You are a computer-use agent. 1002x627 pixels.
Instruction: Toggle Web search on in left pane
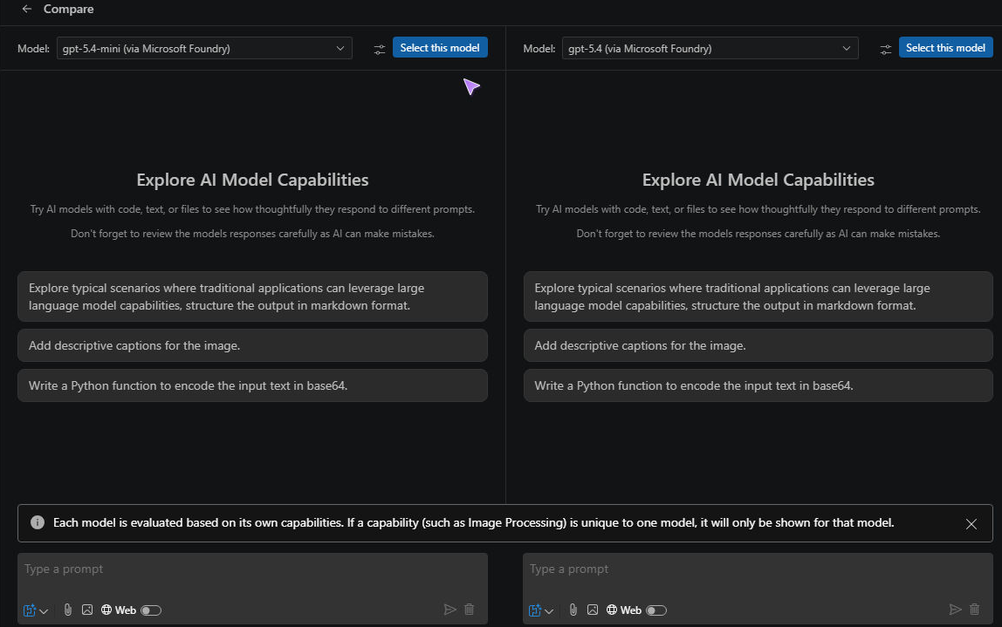151,610
